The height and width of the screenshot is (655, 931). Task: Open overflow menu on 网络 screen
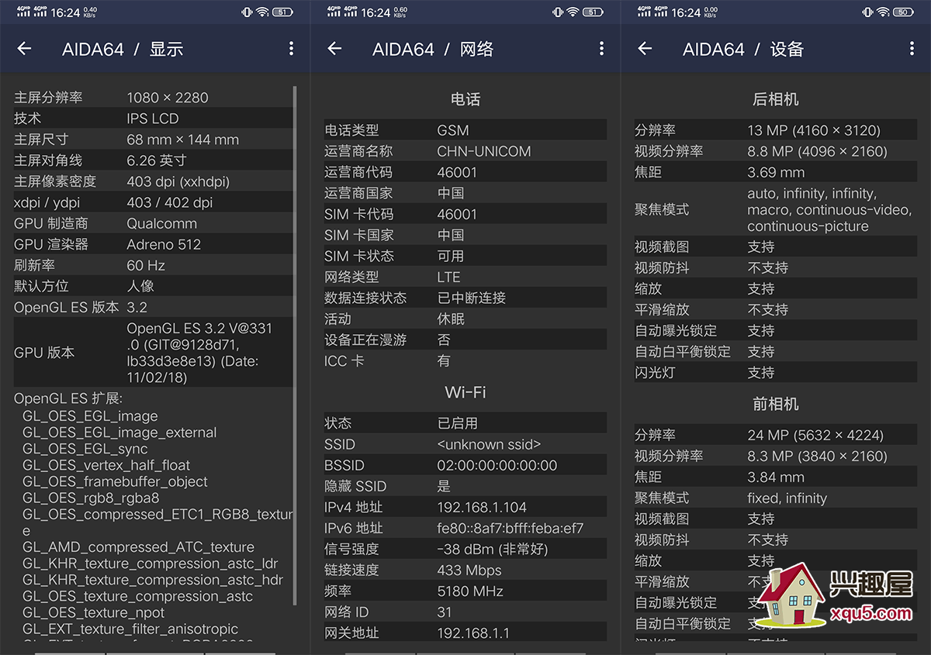(601, 49)
